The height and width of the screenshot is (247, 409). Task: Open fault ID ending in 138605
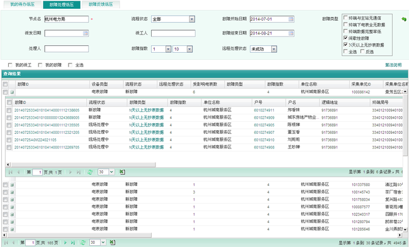(47, 111)
